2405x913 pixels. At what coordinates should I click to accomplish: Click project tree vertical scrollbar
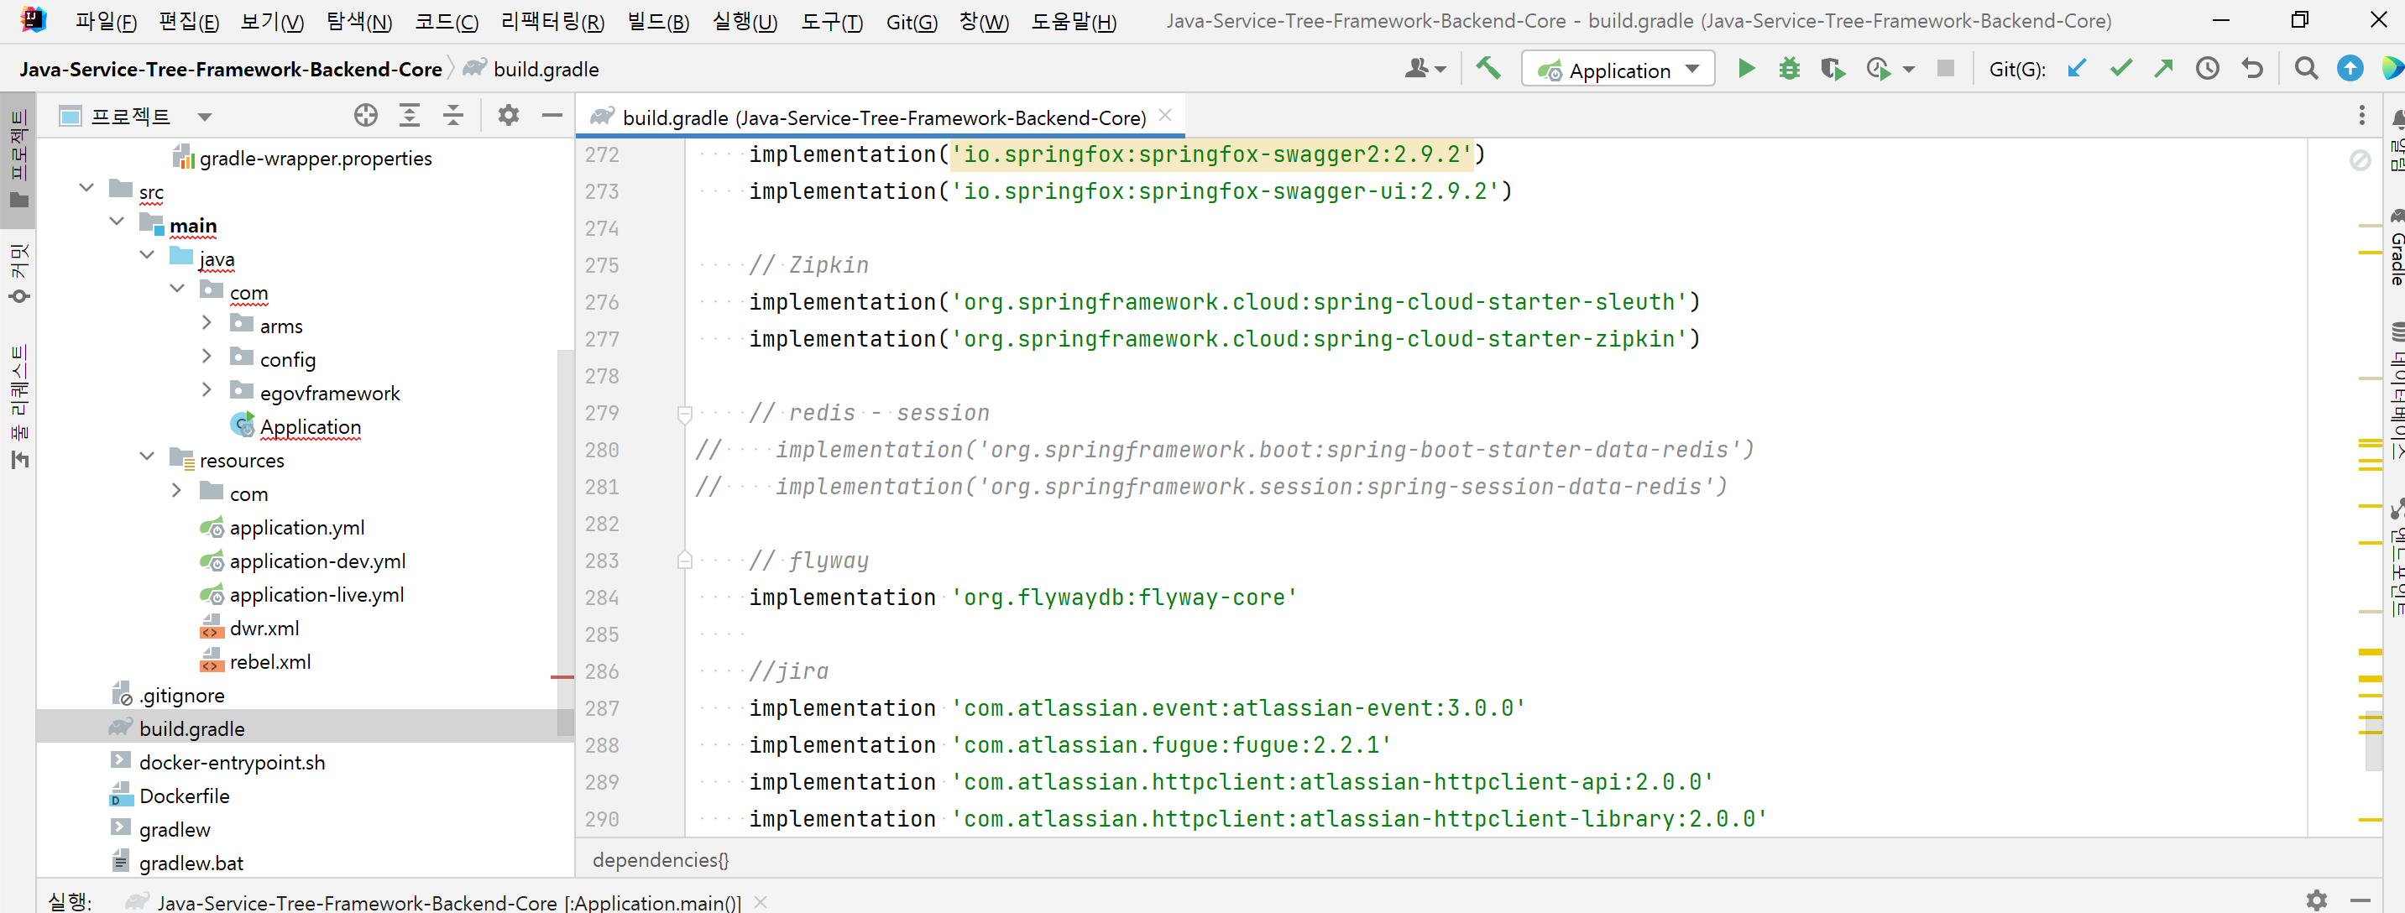565,541
